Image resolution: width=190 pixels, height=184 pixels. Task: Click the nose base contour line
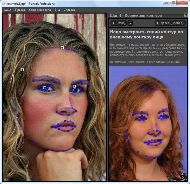coord(66,111)
